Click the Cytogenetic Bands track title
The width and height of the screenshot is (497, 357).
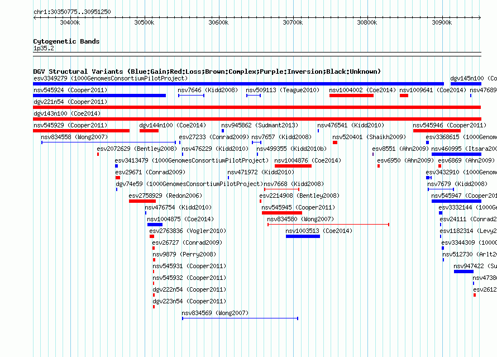point(66,41)
